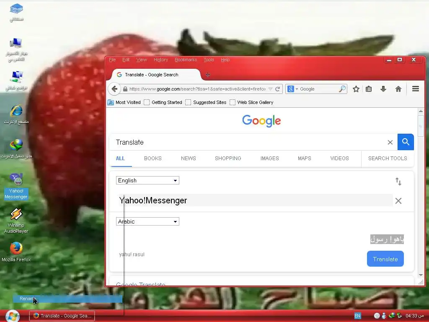Launch Mozilla Firefox from the desktop
The image size is (429, 322).
click(16, 252)
